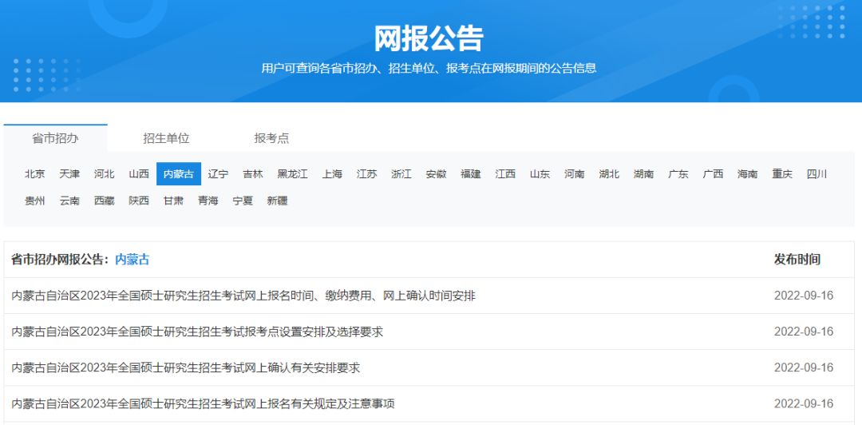
Task: Select province 四川
Action: (x=817, y=174)
